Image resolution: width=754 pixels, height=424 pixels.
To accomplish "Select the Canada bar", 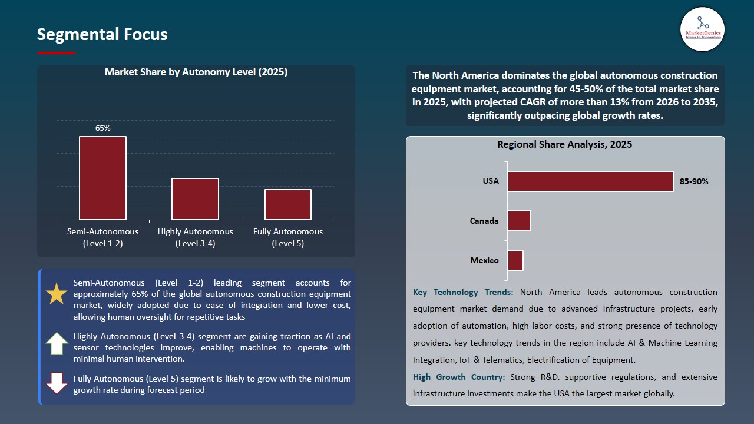I will point(519,220).
